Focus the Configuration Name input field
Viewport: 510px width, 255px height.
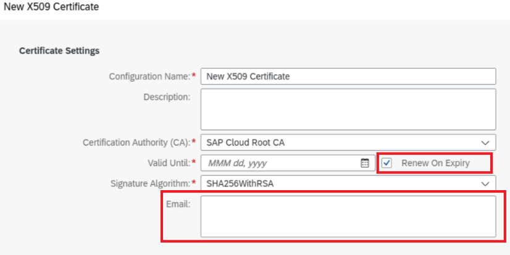(348, 77)
